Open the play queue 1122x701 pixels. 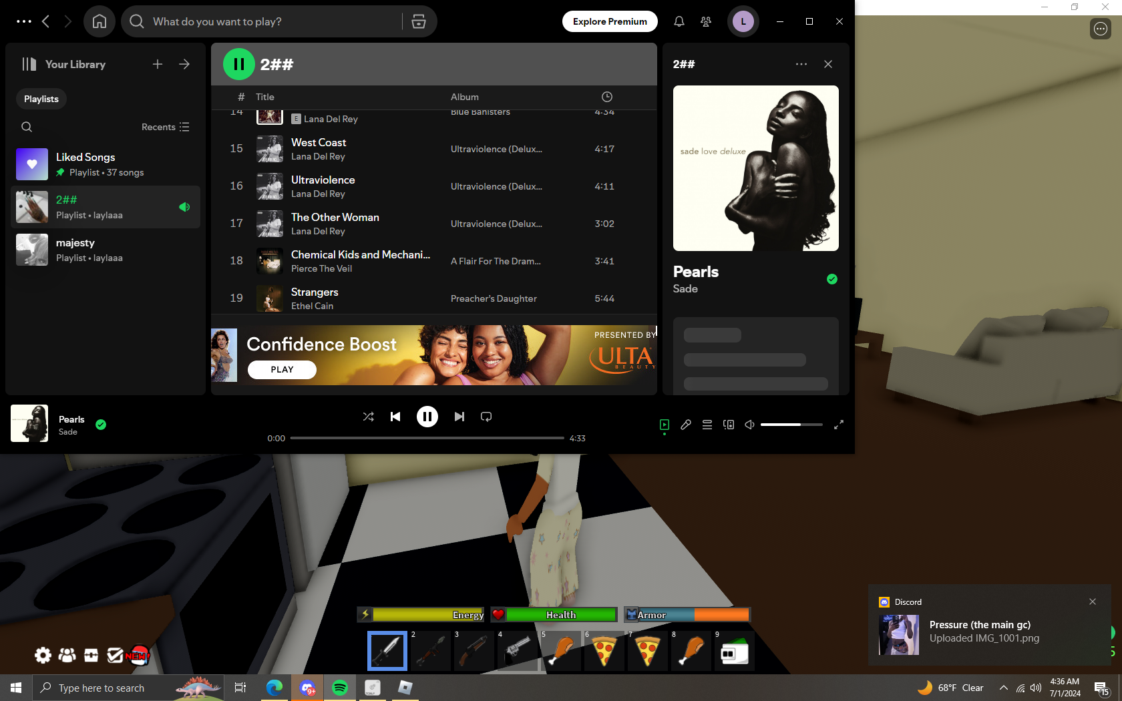[x=707, y=425]
